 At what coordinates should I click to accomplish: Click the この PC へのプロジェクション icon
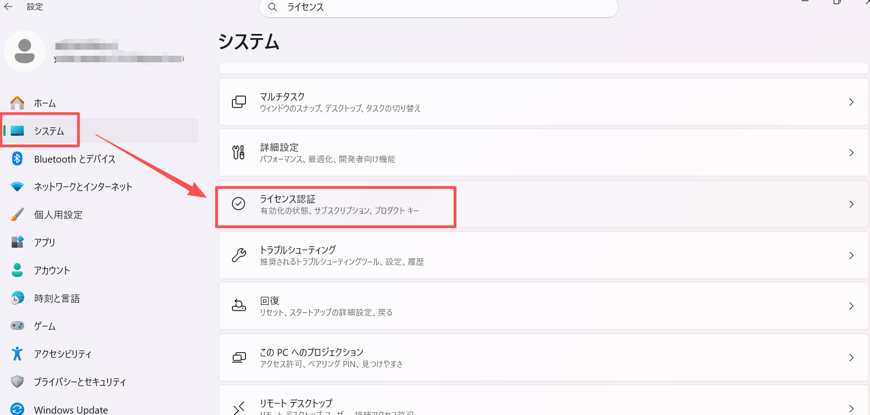[x=239, y=357]
